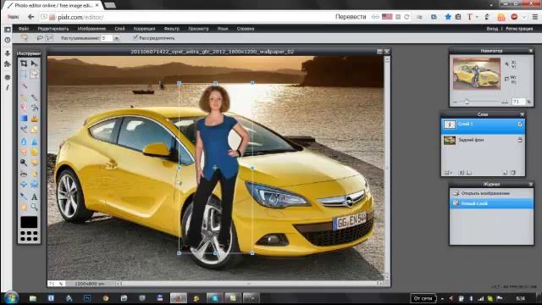
Task: Select the Burn tool
Action: (x=34, y=163)
